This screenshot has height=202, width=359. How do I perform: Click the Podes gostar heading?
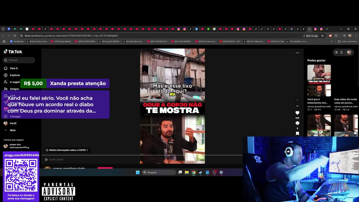click(316, 60)
